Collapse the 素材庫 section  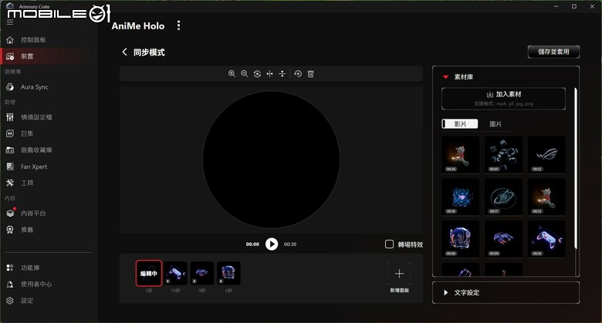[x=446, y=77]
